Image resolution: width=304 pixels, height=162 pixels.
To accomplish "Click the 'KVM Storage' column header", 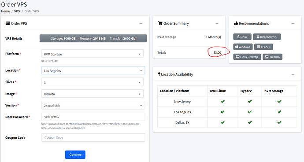I will [274, 91].
